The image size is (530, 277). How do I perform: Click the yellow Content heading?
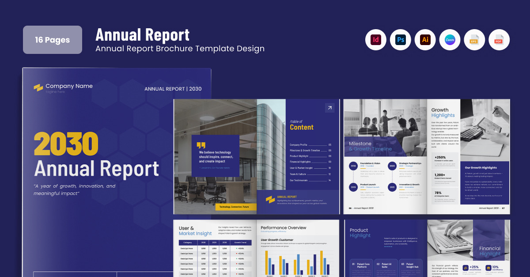[x=302, y=127]
